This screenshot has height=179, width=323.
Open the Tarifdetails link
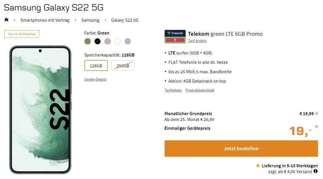pos(173,90)
